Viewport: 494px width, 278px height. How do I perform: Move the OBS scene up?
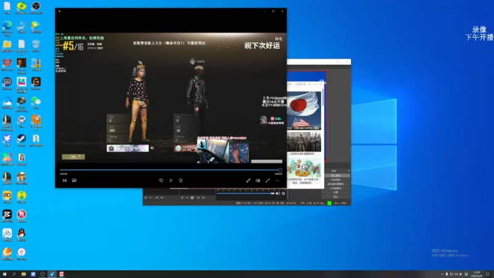pos(157,198)
